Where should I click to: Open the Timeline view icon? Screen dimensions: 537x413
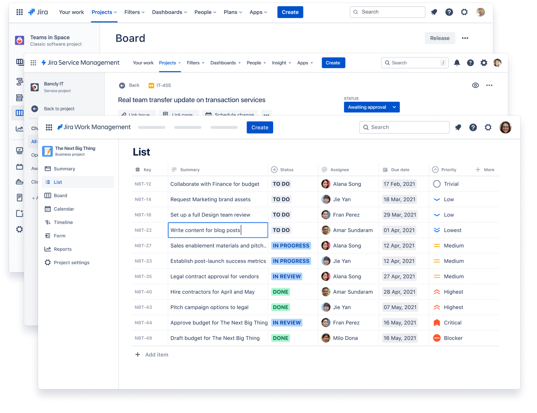coord(48,222)
